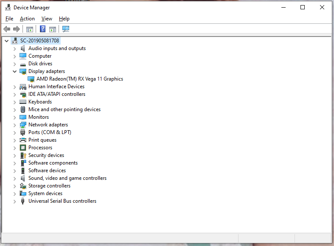This screenshot has height=246, width=334.
Task: Collapse the SC-201905081708 root node
Action: pyautogui.click(x=7, y=41)
